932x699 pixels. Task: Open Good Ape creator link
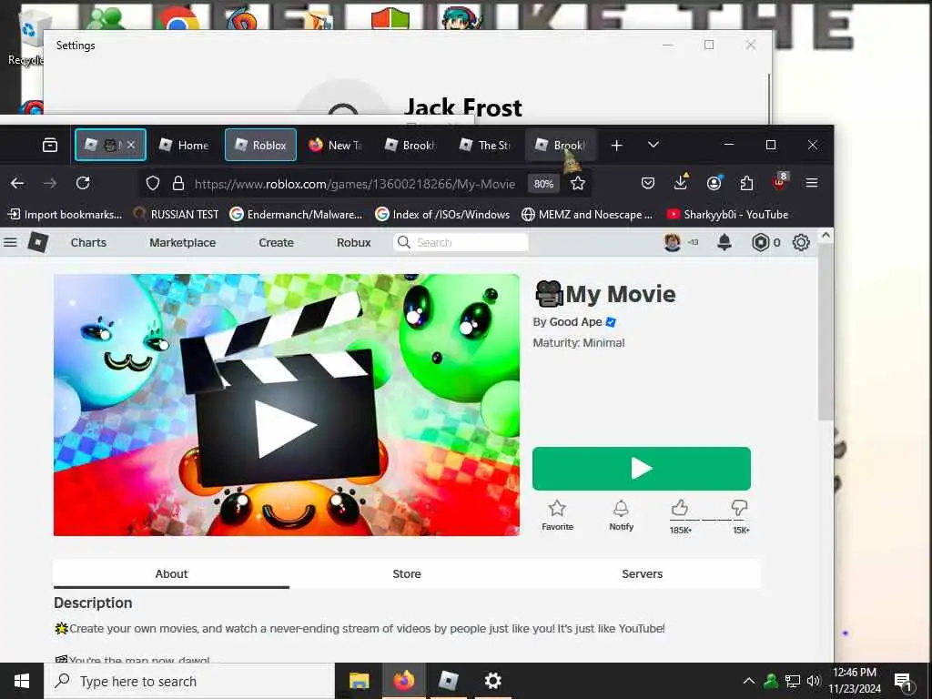pos(575,321)
